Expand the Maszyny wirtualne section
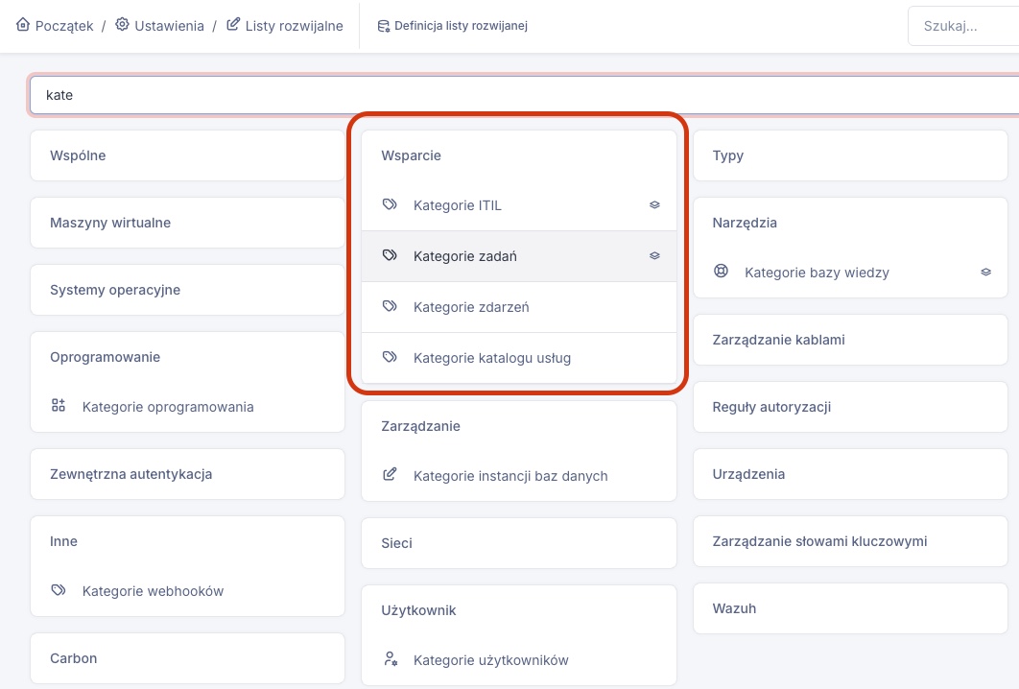1019x689 pixels. pyautogui.click(x=187, y=223)
